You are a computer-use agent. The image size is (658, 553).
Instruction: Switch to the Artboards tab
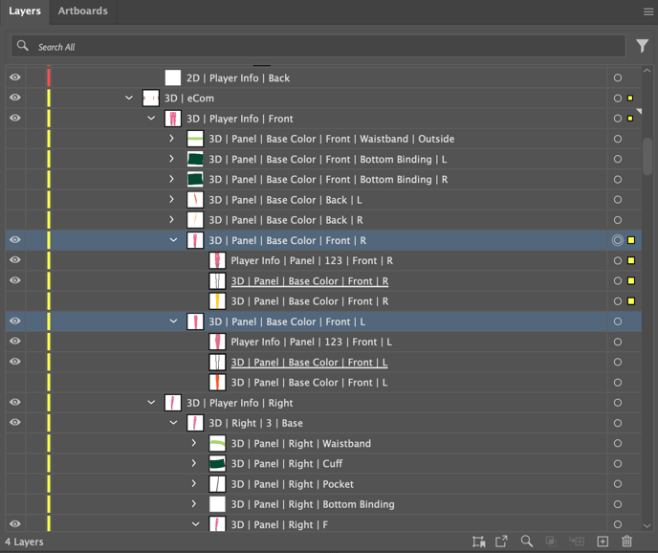82,11
